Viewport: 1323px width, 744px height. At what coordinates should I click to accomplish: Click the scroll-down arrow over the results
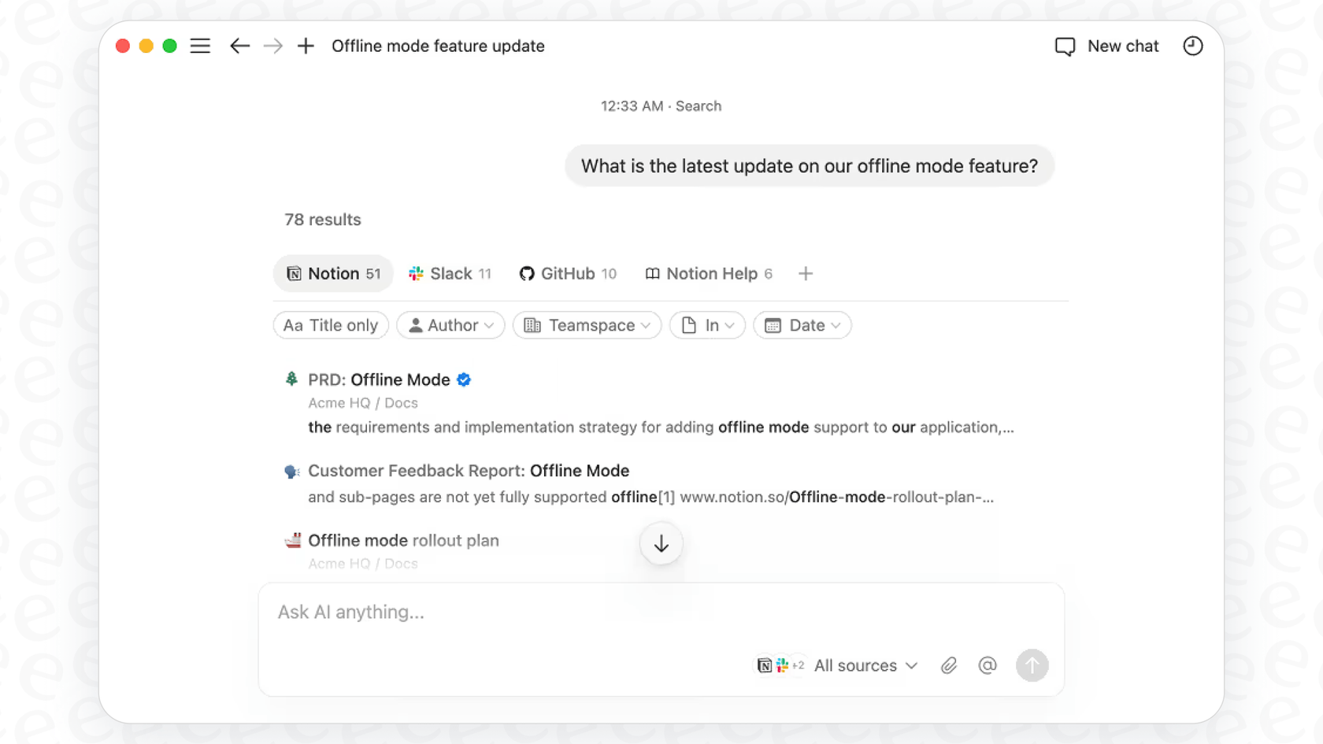coord(661,543)
